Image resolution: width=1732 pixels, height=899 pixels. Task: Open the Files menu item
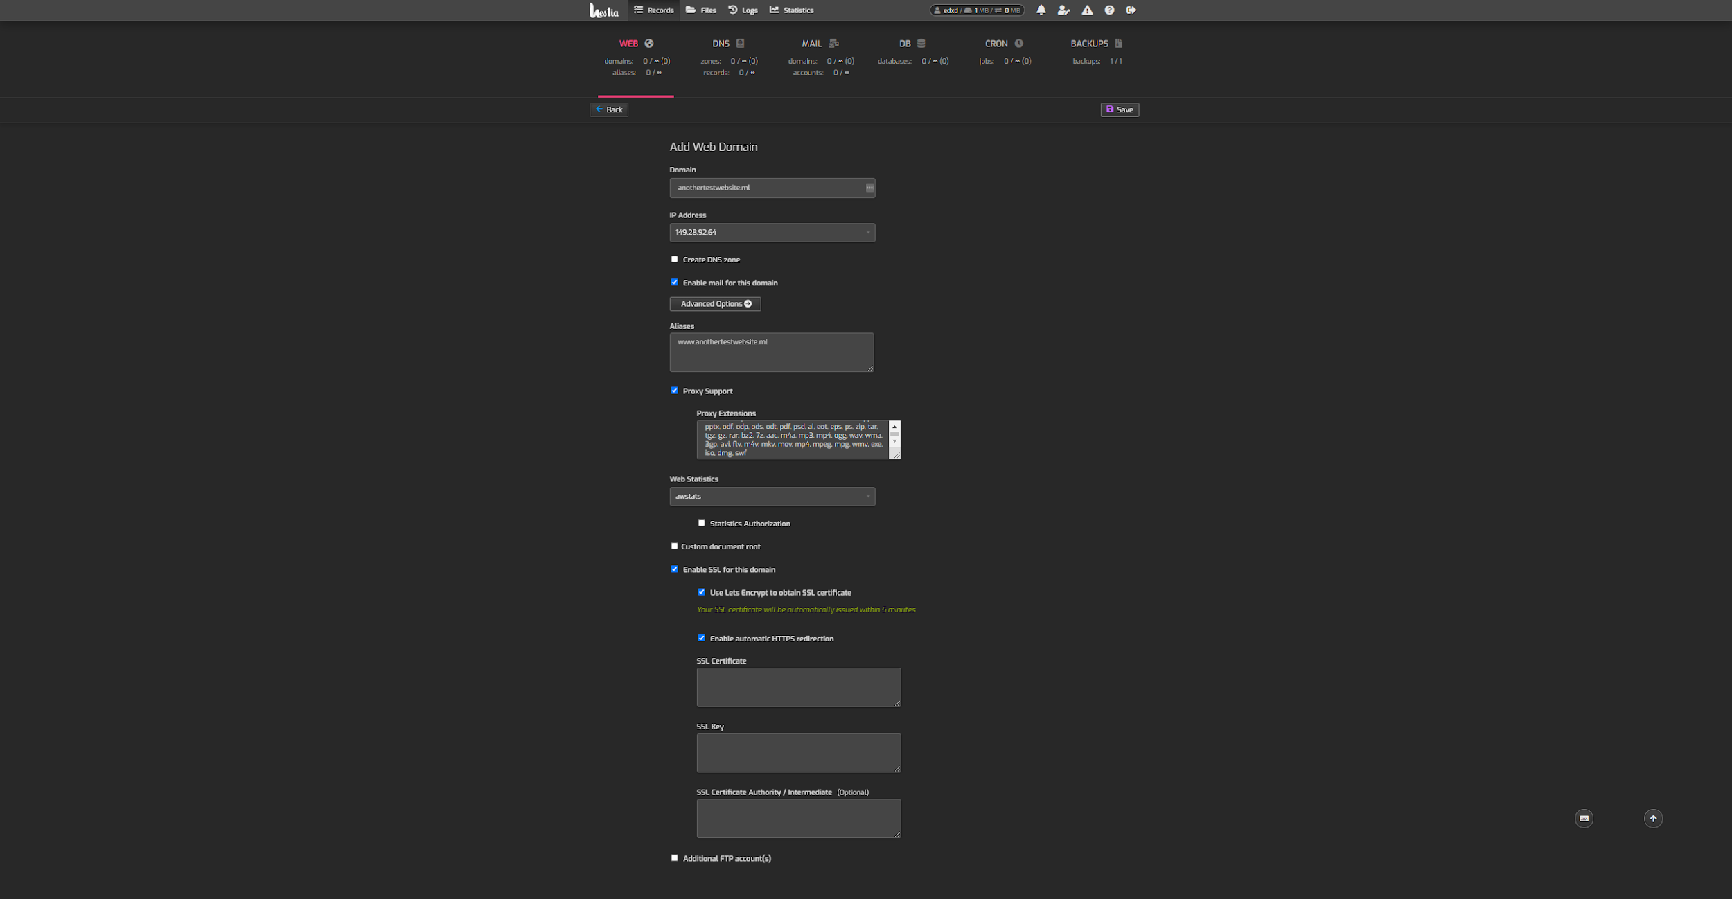pos(701,10)
